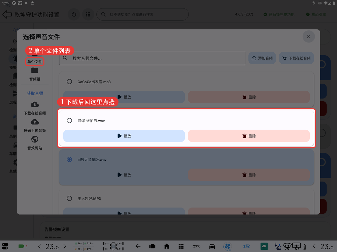Image resolution: width=337 pixels, height=252 pixels.
Task: Tap the seat heating icon
Action: click(x=278, y=246)
